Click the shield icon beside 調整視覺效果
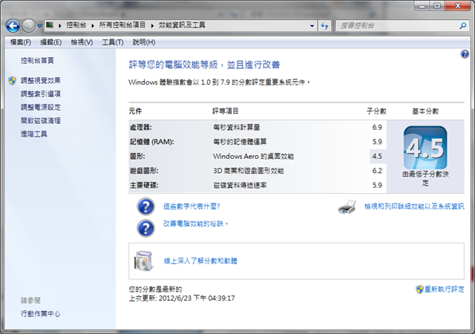 13,81
